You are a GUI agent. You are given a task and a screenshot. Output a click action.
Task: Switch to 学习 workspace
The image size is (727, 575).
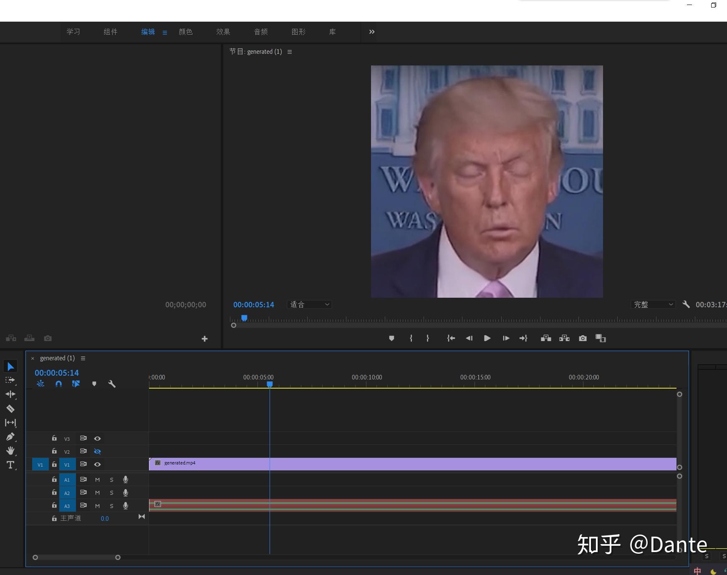click(x=73, y=32)
